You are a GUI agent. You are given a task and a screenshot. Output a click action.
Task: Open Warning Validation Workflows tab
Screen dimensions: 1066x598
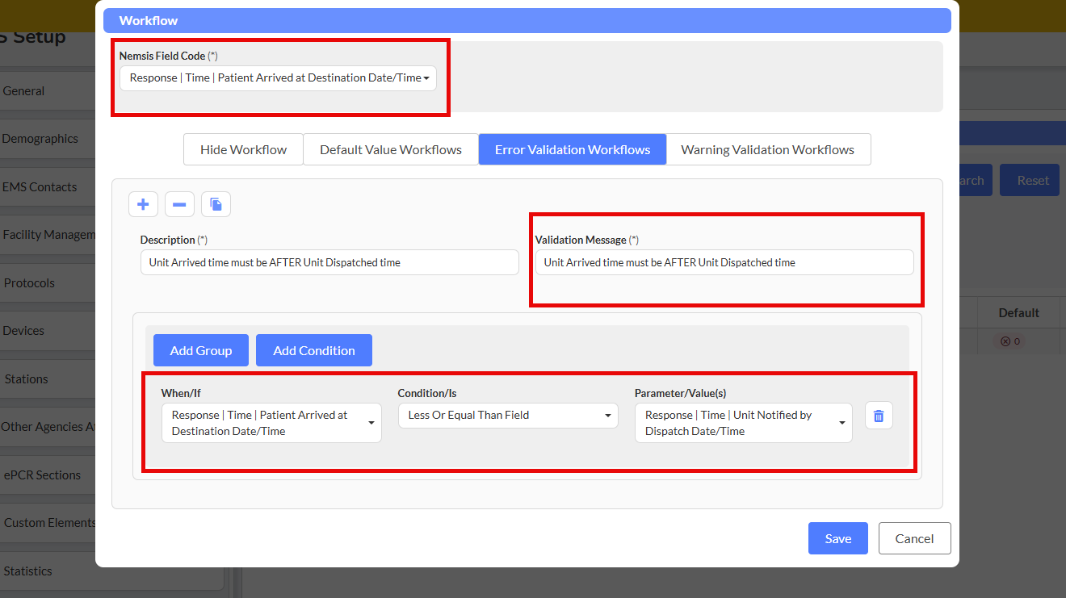[x=767, y=149]
